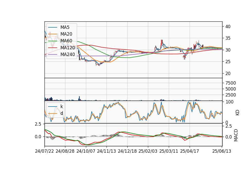Viewport: 247px width, 178px height.
Task: Click the 24/10/07 date tick label
Action: point(86,151)
